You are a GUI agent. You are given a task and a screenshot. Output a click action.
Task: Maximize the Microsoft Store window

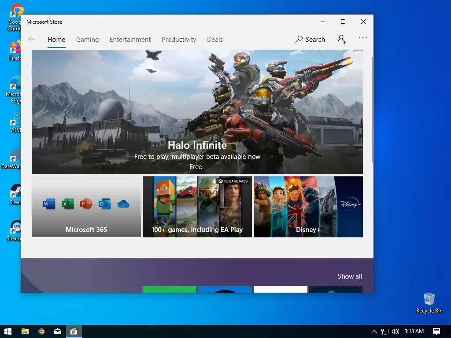pyautogui.click(x=343, y=22)
